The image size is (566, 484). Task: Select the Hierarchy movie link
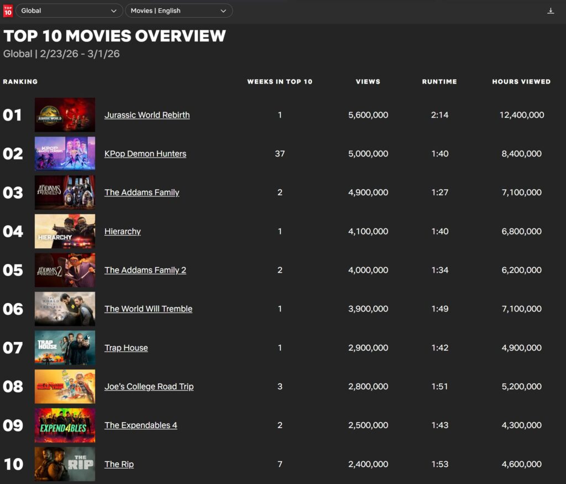[x=123, y=231]
